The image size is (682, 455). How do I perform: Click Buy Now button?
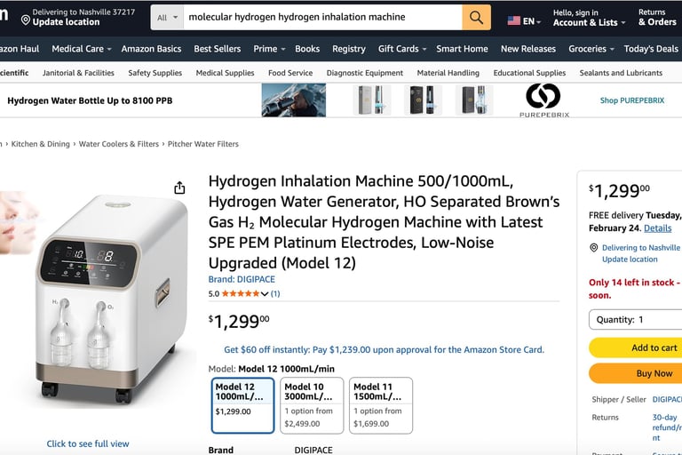click(636, 373)
